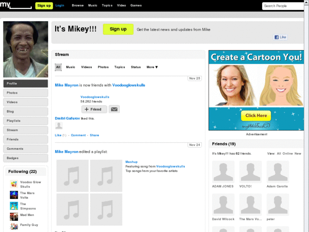Open the Mashup playlist link

131,162
